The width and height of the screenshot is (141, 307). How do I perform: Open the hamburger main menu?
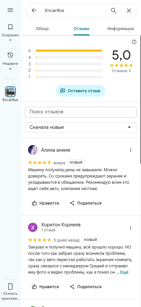(x=10, y=10)
